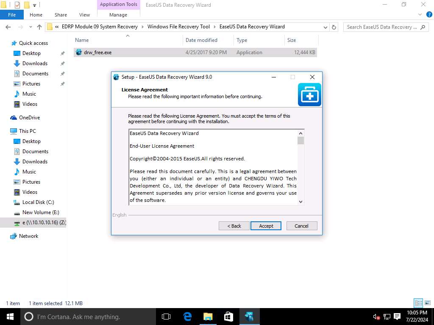Open Task View on taskbar
This screenshot has width=434, height=325.
coord(166,317)
